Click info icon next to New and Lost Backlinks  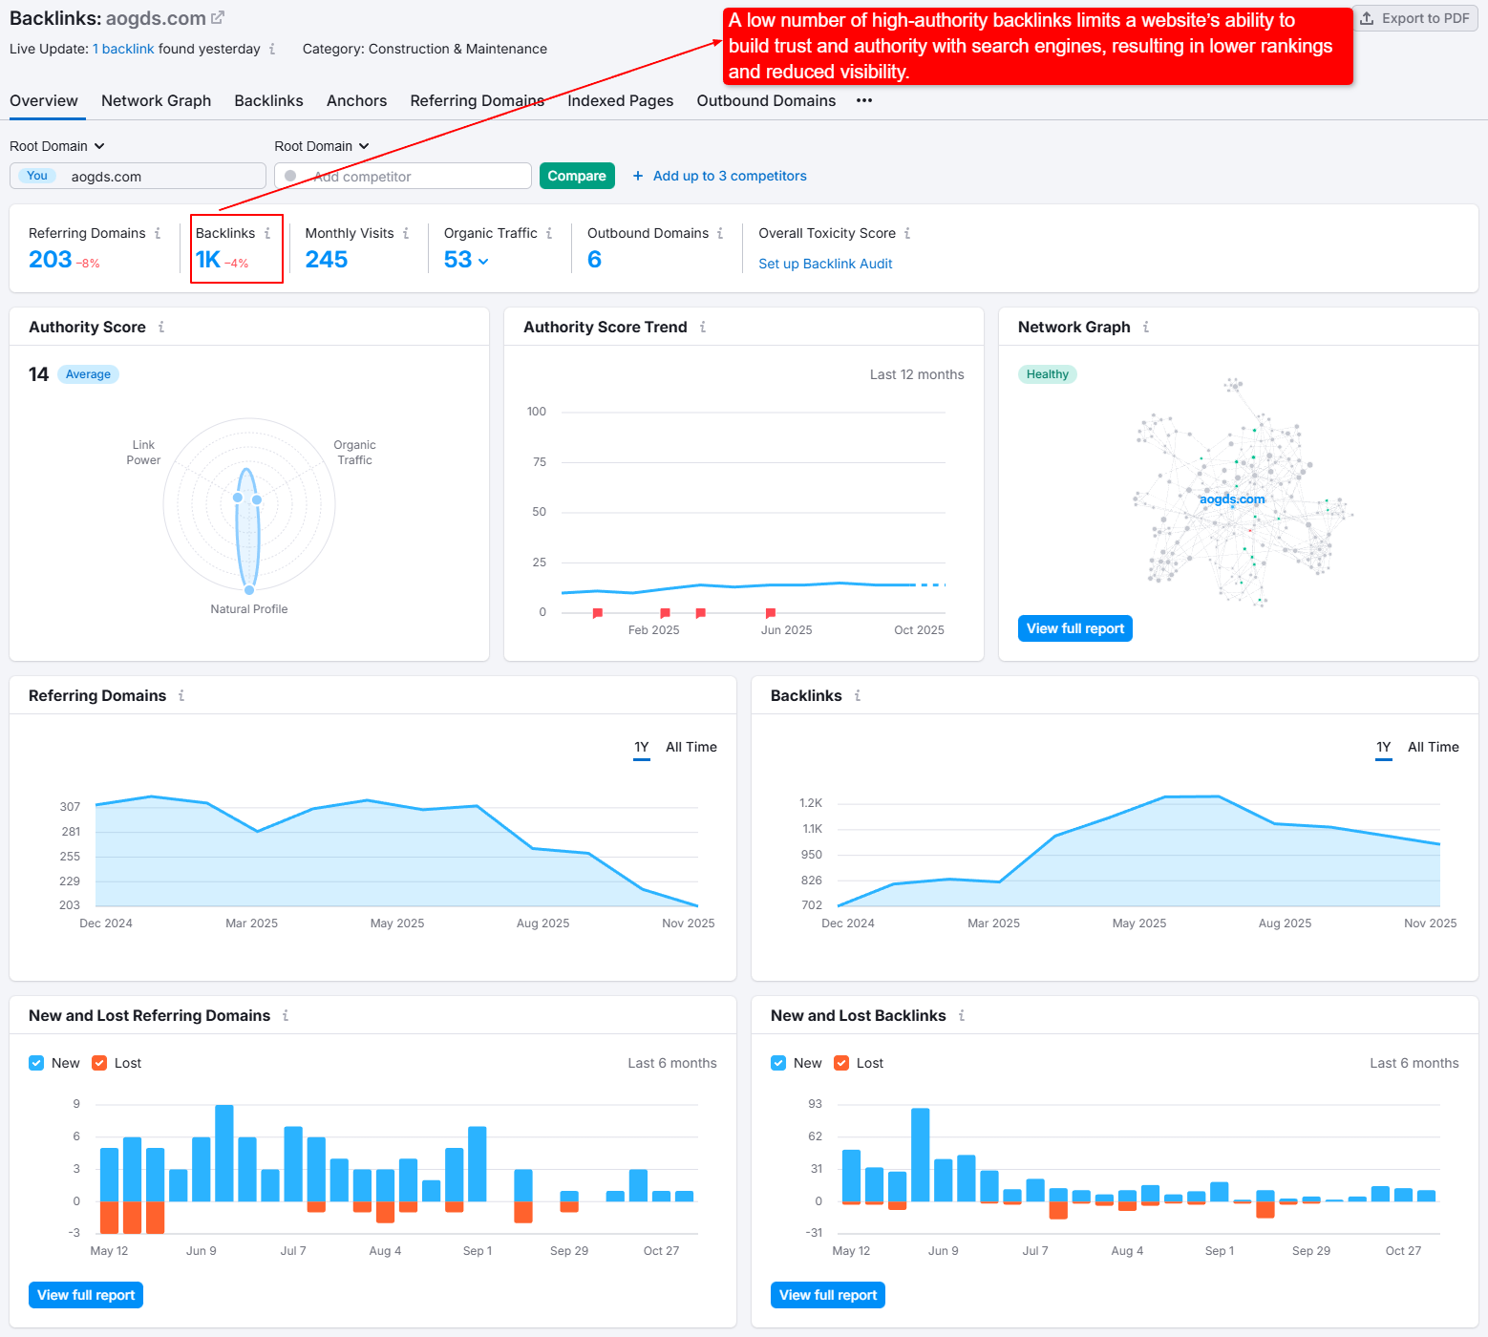[962, 1015]
